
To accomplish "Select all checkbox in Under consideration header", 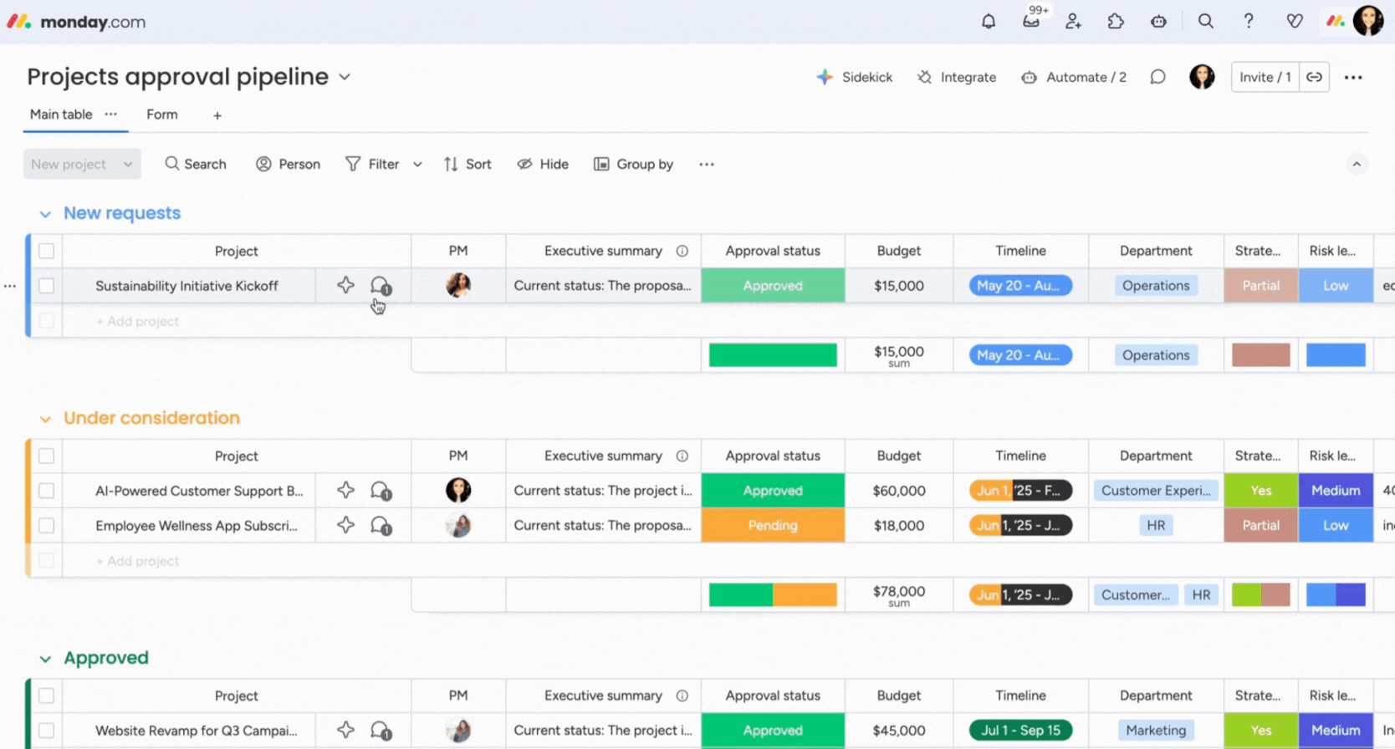I will point(47,456).
